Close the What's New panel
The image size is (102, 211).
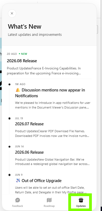pos(12,13)
